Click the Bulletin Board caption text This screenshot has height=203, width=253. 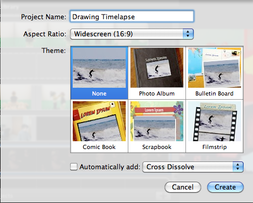pos(215,93)
